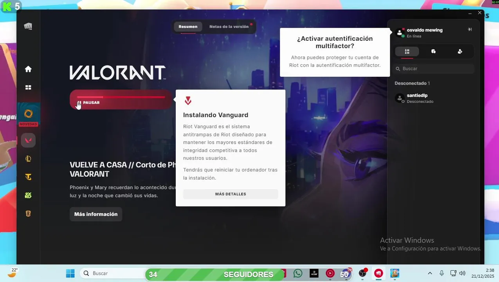Open the Notas de la versión tab
The height and width of the screenshot is (282, 499).
pos(229,27)
